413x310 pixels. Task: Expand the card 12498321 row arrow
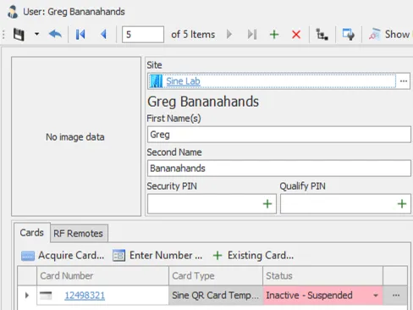click(27, 296)
